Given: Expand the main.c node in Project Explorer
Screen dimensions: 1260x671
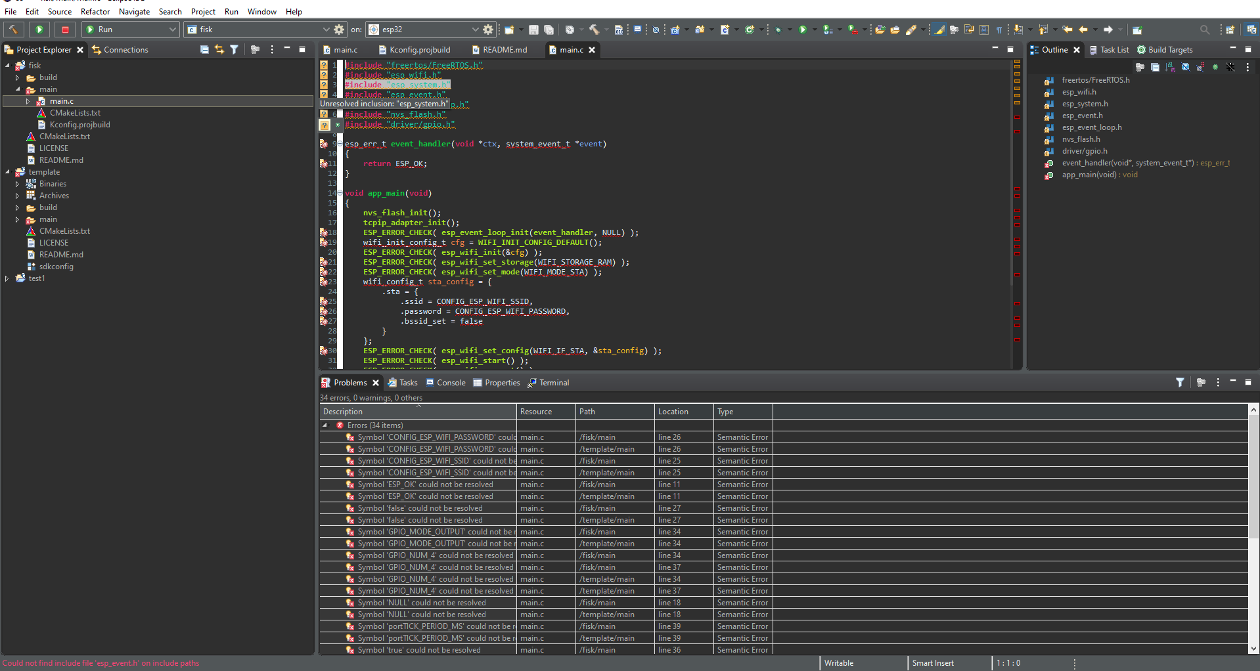Looking at the screenshot, I should pyautogui.click(x=28, y=101).
